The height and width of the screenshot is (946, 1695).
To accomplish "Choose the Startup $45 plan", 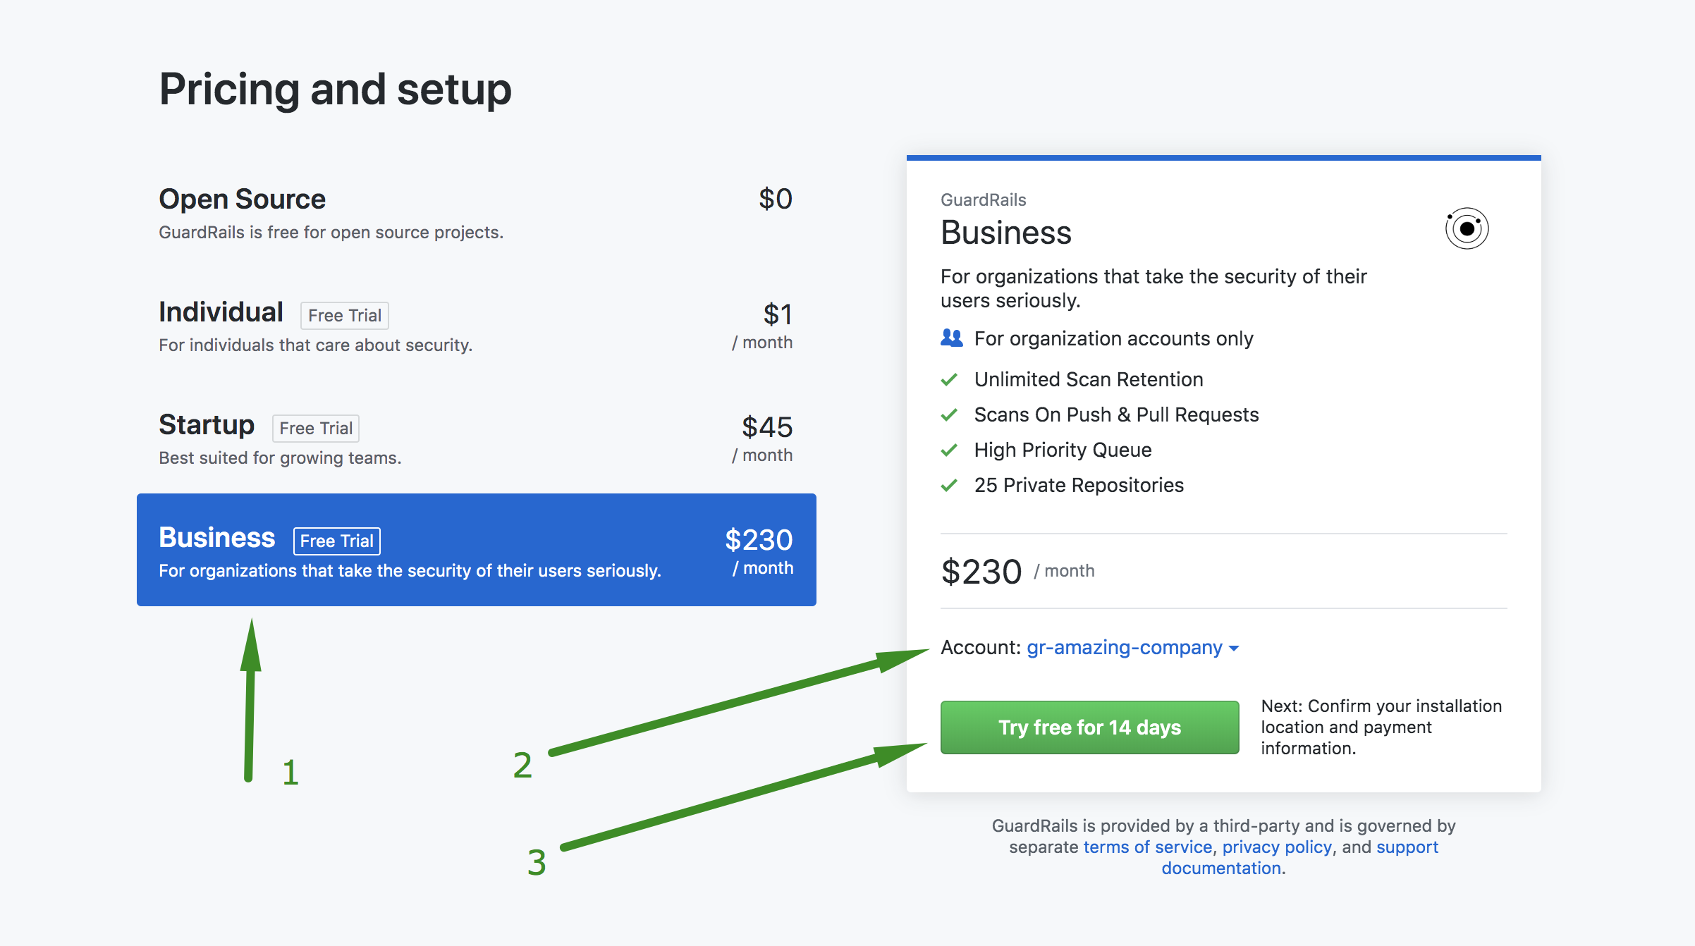I will point(475,438).
